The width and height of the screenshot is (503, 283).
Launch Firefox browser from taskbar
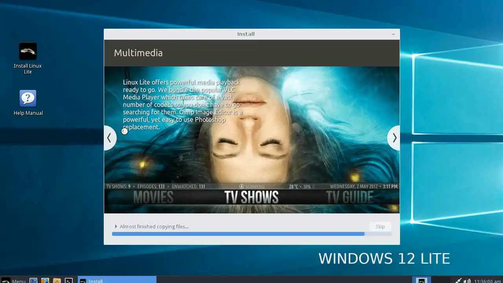pyautogui.click(x=45, y=281)
